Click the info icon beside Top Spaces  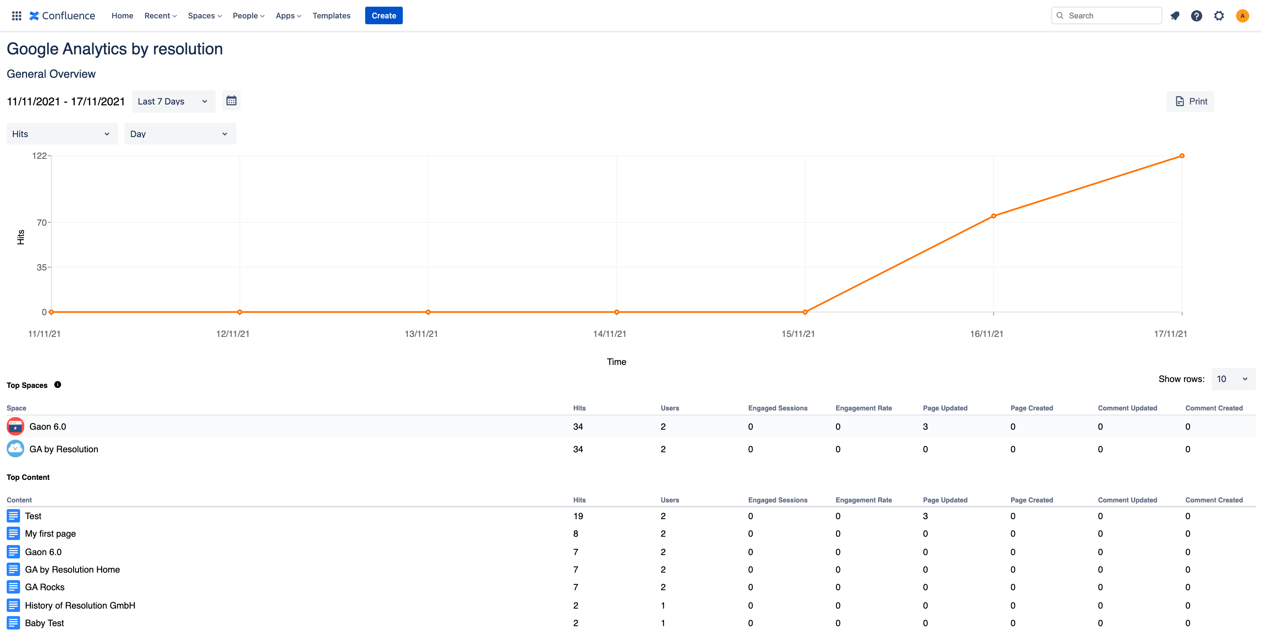tap(58, 385)
